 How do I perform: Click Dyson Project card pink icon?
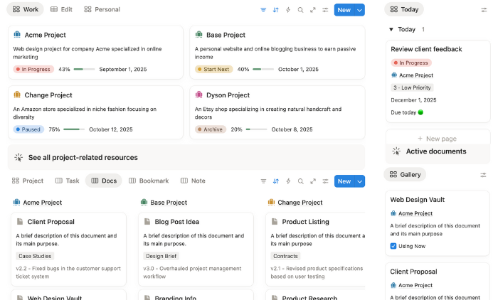click(x=198, y=95)
